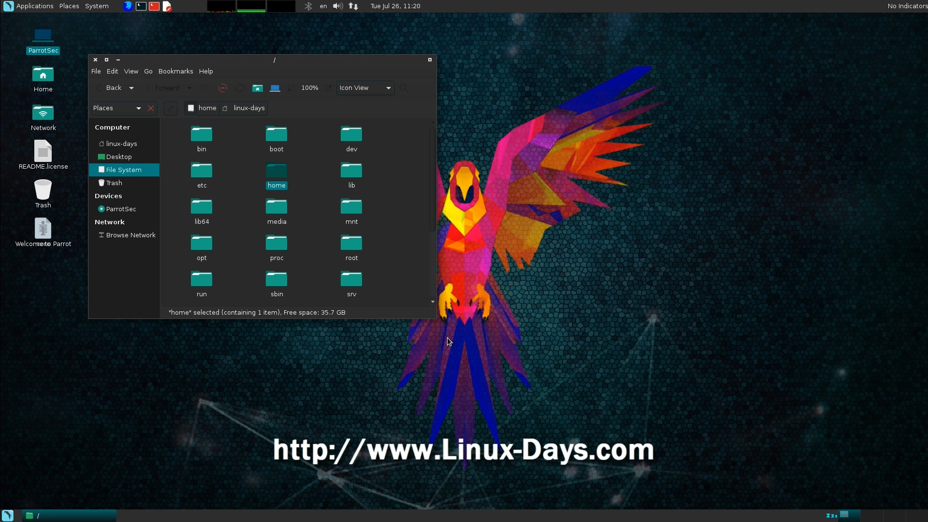Select the etc folder
This screenshot has height=522, width=928.
click(202, 175)
